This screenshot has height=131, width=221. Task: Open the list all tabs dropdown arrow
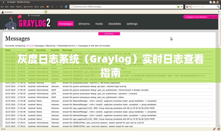coord(219,12)
